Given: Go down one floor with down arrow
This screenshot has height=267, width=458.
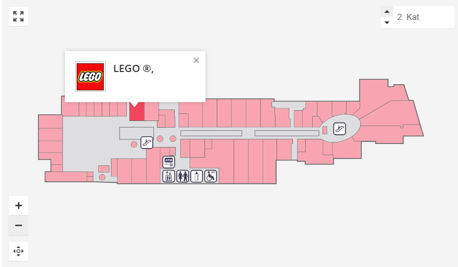Looking at the screenshot, I should 387,22.
